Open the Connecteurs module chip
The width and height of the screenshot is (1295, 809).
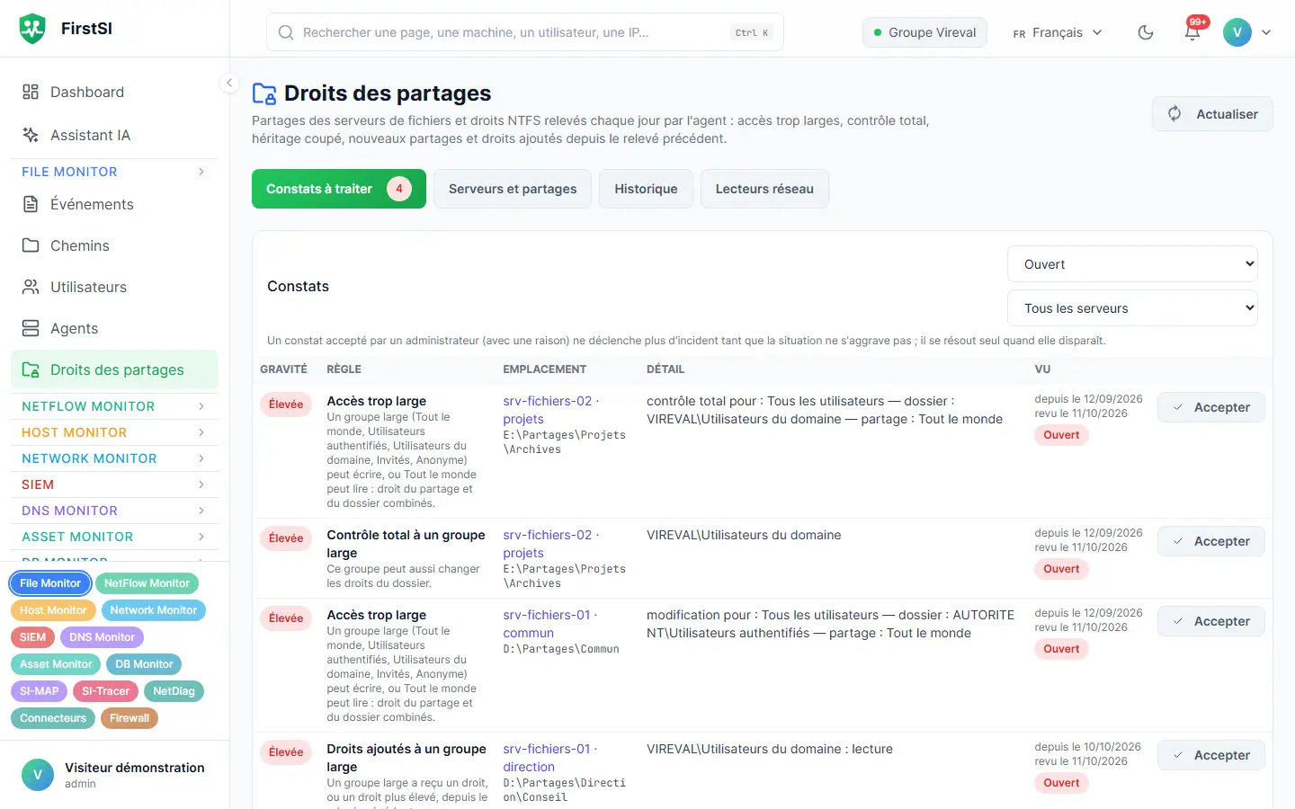(x=53, y=718)
